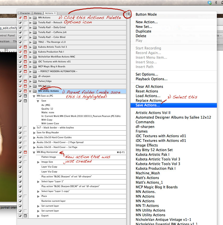This screenshot has width=223, height=225.
Task: Click the df-sharpen set folder icon
Action: click(x=35, y=76)
